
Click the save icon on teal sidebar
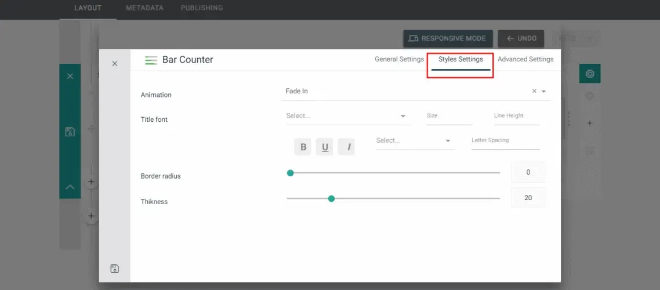point(70,132)
